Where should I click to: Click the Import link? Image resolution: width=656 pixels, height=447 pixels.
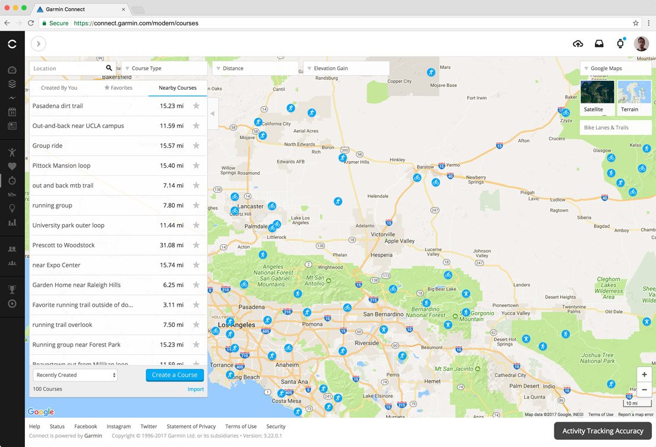(196, 389)
